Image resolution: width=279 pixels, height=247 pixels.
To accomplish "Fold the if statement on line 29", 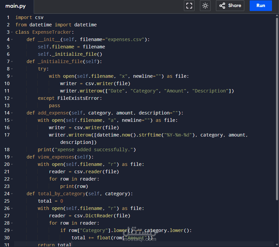I will [x=12, y=230].
